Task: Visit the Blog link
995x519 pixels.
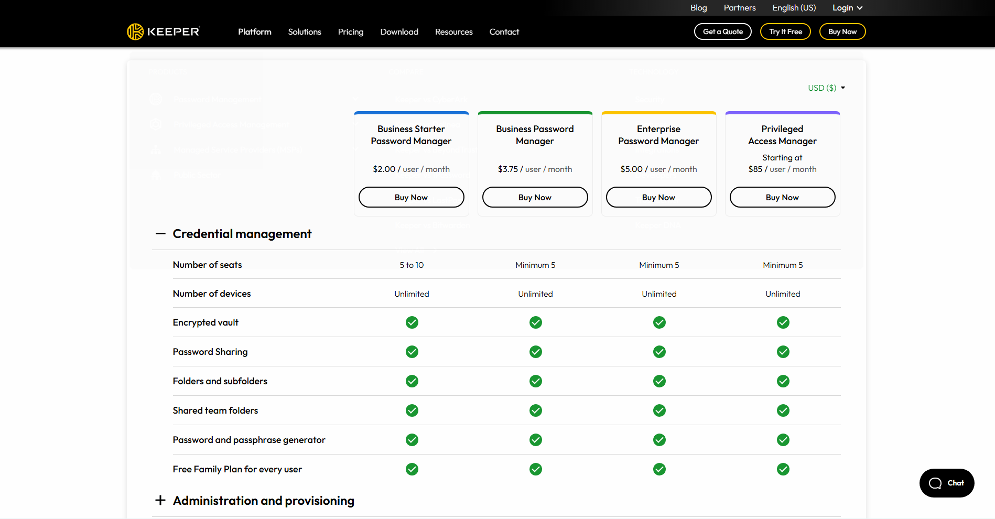Action: click(699, 8)
